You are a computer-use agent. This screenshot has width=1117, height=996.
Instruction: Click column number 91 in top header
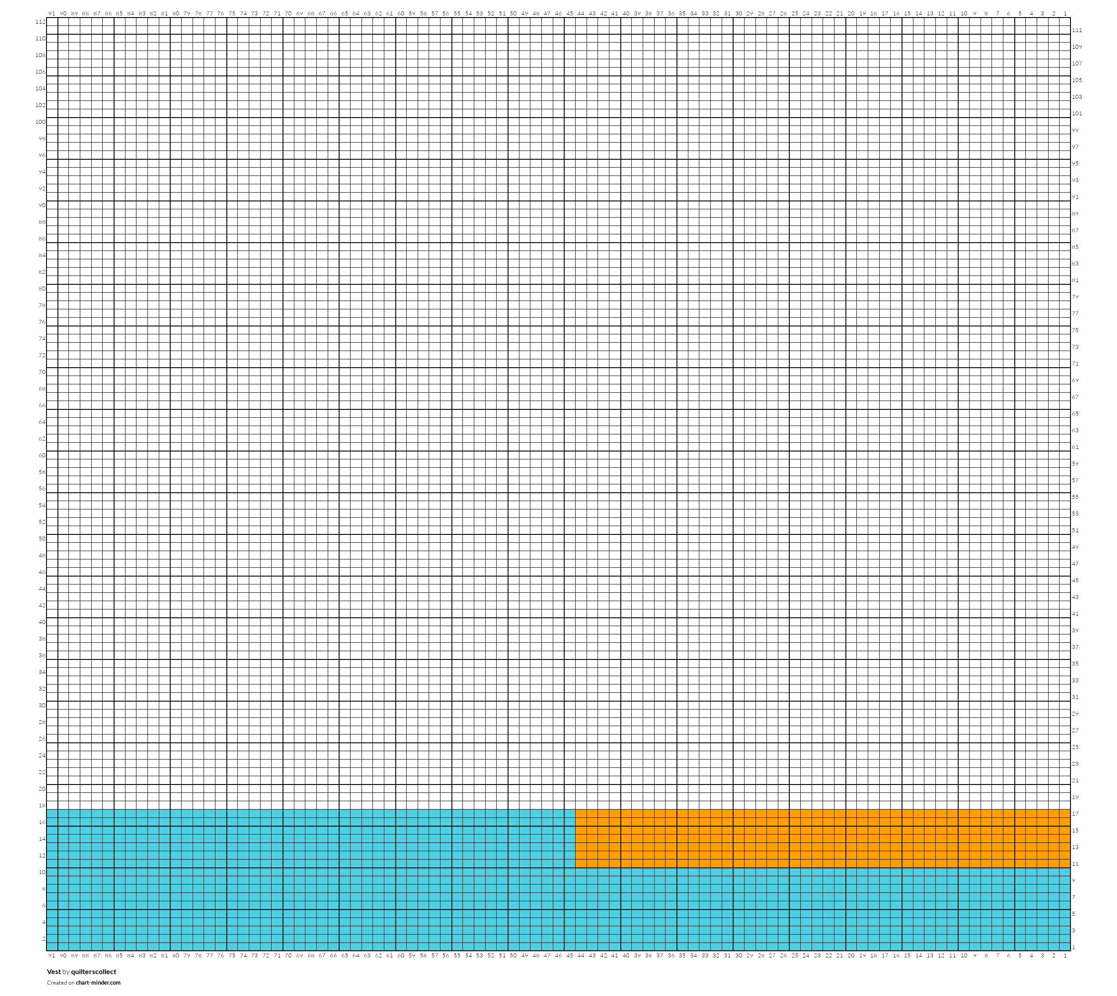[x=52, y=13]
